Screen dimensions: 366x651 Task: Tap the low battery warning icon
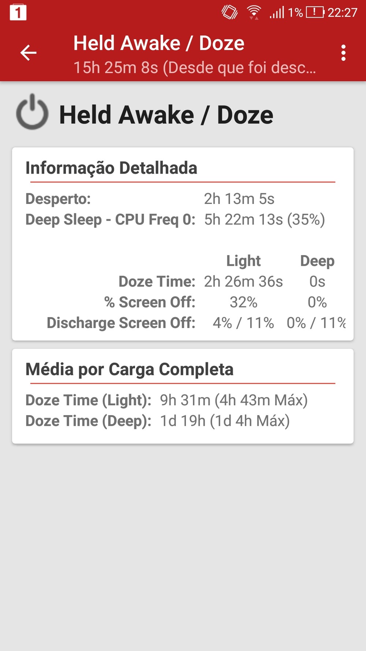coord(315,12)
